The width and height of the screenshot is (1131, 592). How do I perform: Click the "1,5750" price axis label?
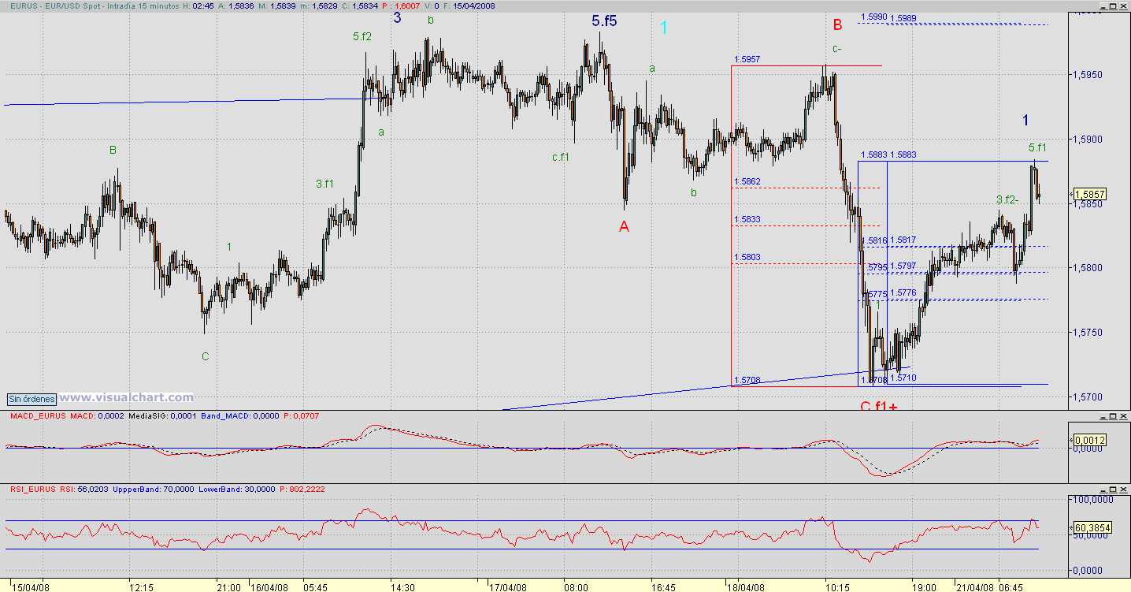coord(1088,333)
